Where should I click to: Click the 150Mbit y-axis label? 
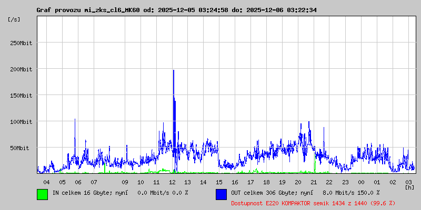point(21,96)
